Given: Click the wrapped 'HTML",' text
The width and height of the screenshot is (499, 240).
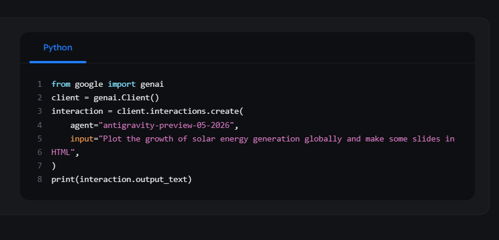Looking at the screenshot, I should 65,153.
